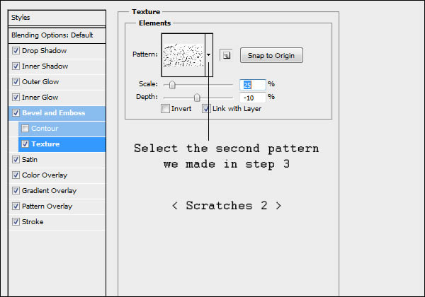The height and width of the screenshot is (297, 425).
Task: Click the Depth value input field
Action: pyautogui.click(x=252, y=98)
